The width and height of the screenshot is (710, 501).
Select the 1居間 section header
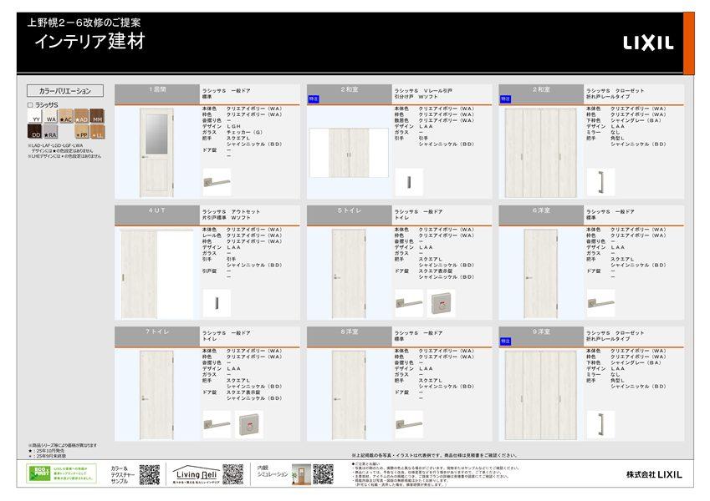157,89
